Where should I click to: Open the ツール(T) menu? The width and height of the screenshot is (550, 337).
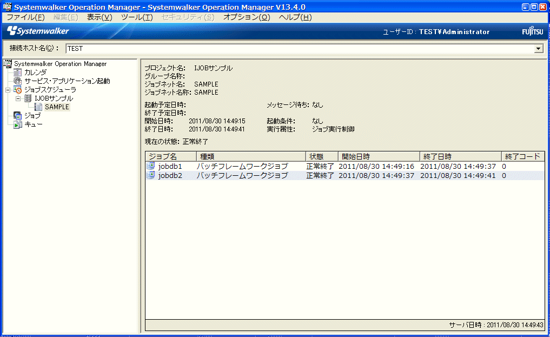click(x=137, y=17)
